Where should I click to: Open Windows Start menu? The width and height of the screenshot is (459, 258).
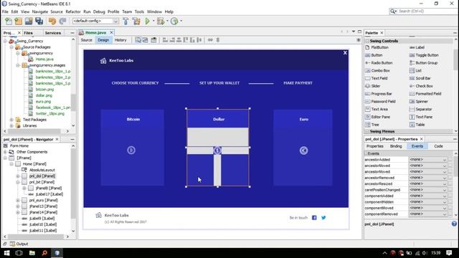coord(6,253)
